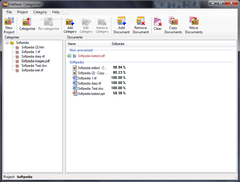The image size is (240, 182).
Task: Click the Word icon of Softpedia 1.rtf in Documents
Action: [x=75, y=78]
